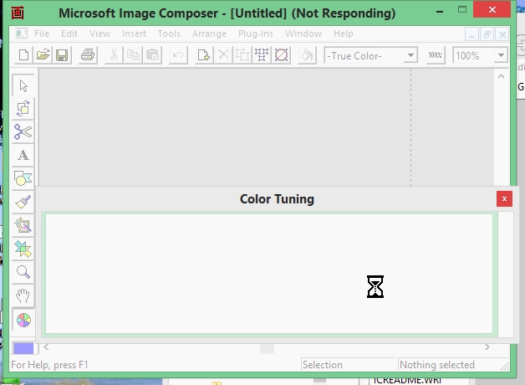Viewport: 525px width, 385px height.
Task: Open the View menu
Action: pos(99,33)
